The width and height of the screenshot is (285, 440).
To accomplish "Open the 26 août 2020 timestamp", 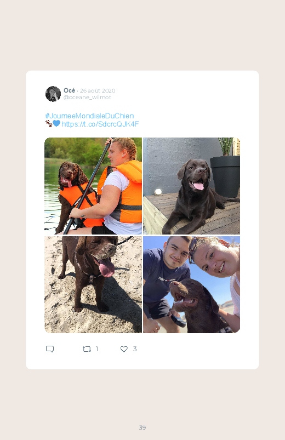I will tap(98, 90).
